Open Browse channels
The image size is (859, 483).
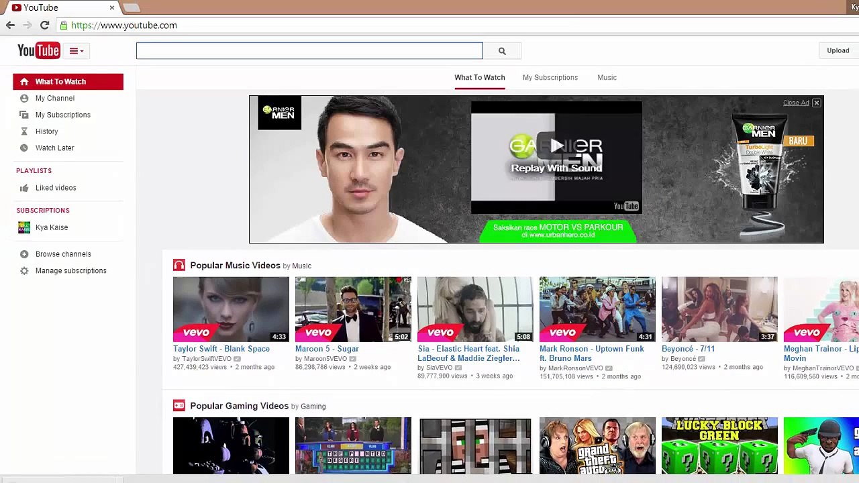pos(63,254)
